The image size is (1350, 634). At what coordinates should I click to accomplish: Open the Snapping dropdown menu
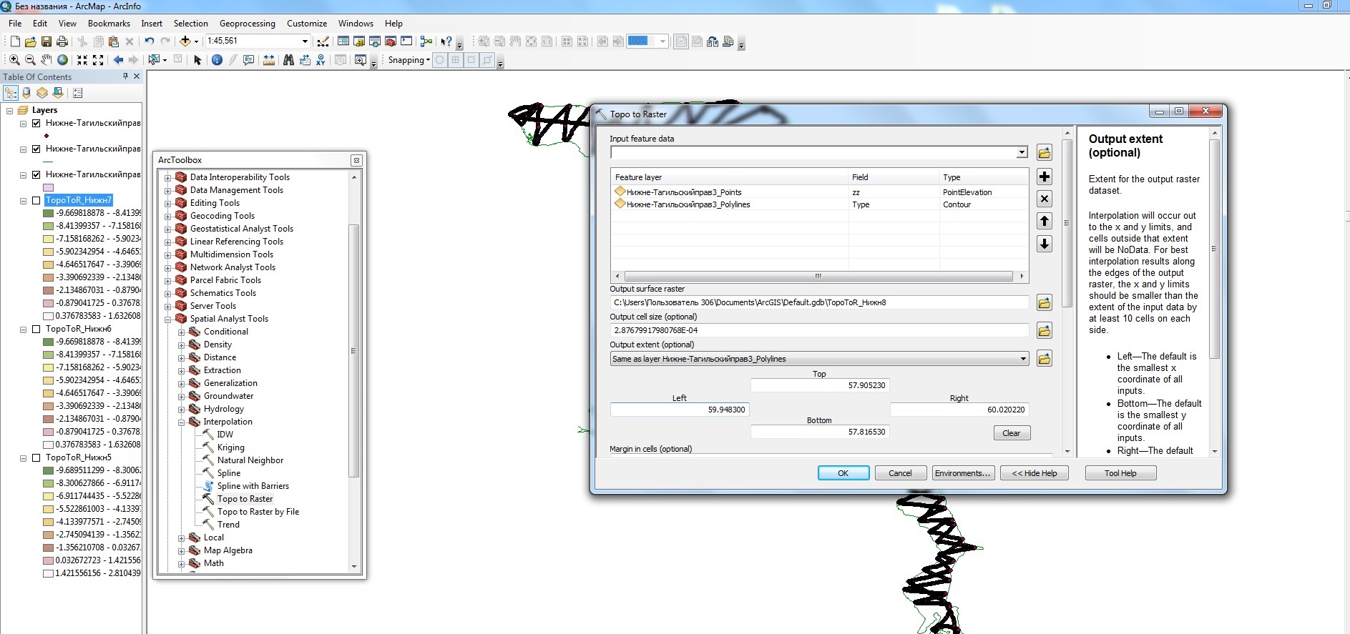click(x=409, y=60)
